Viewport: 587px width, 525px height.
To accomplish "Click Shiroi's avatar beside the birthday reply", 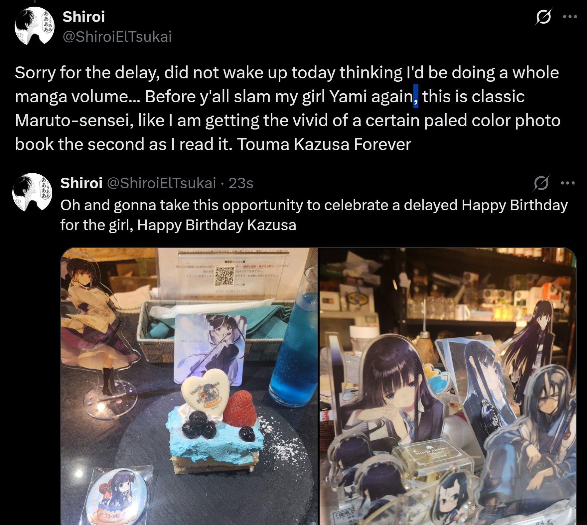I will point(32,192).
